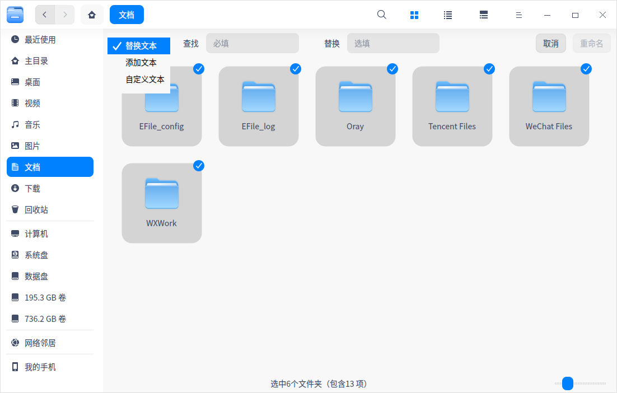Open the hamburger settings menu icon
The height and width of the screenshot is (393, 617).
[x=519, y=15]
